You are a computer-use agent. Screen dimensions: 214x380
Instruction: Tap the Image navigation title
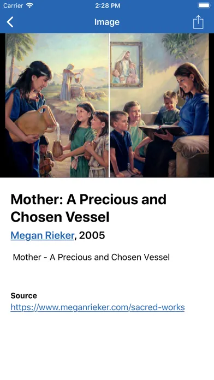[x=107, y=22]
